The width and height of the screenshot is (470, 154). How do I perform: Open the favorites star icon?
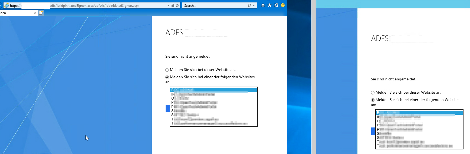(269, 5)
